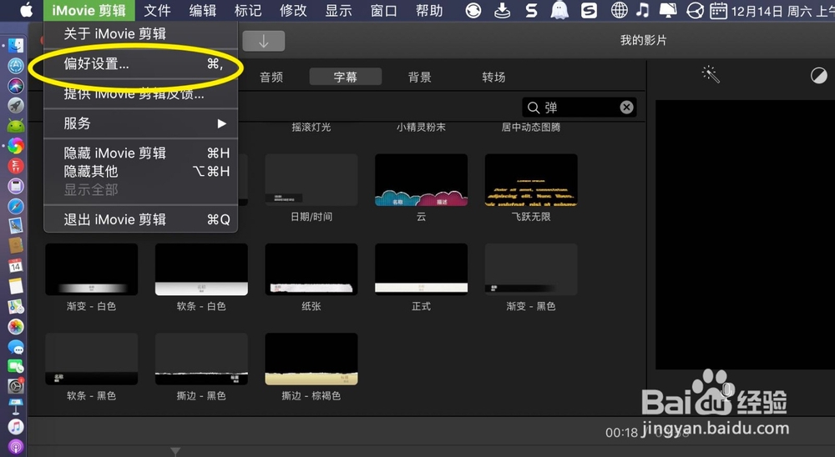835x457 pixels.
Task: Open Maps from the Dock
Action: (x=16, y=306)
